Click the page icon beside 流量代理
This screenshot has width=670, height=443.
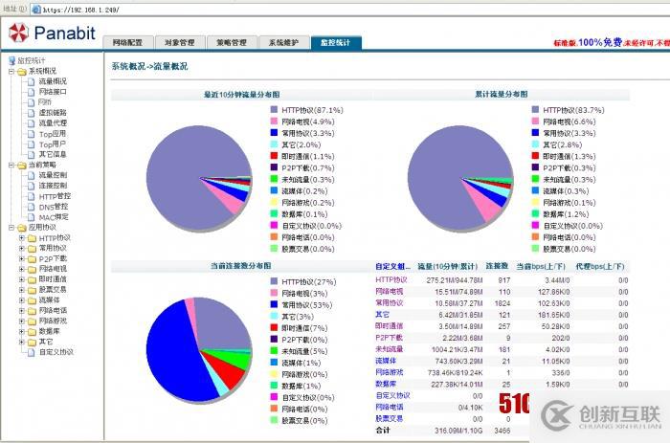(32, 123)
